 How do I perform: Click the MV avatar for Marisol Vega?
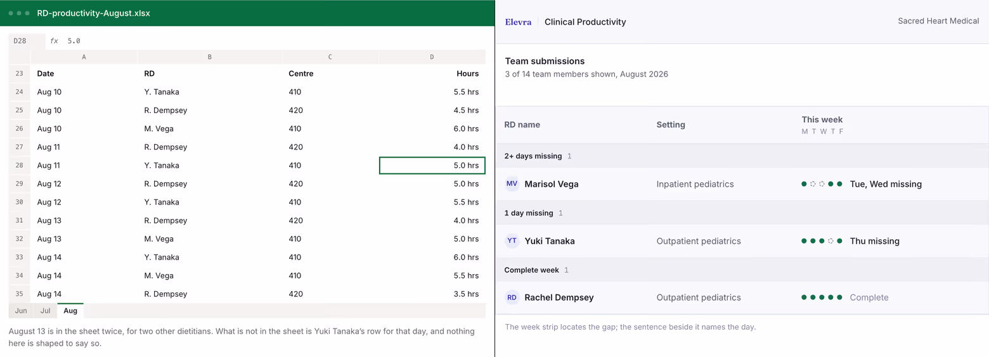(512, 184)
